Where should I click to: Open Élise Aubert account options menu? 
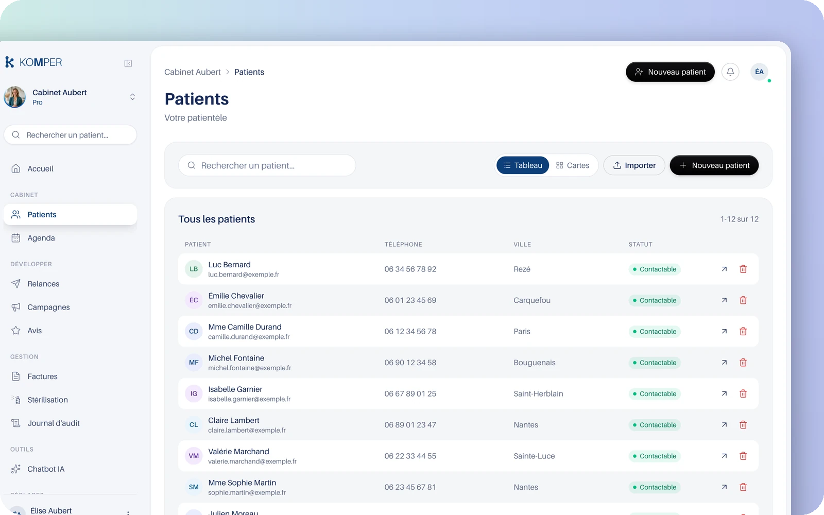pyautogui.click(x=128, y=512)
